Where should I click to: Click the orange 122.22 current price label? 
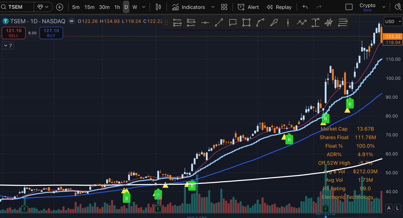point(392,36)
